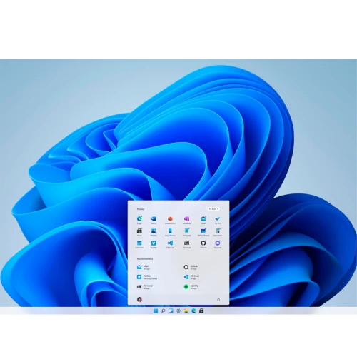Launch the pinned Photos app
The height and width of the screenshot is (357, 357).
coord(154,232)
